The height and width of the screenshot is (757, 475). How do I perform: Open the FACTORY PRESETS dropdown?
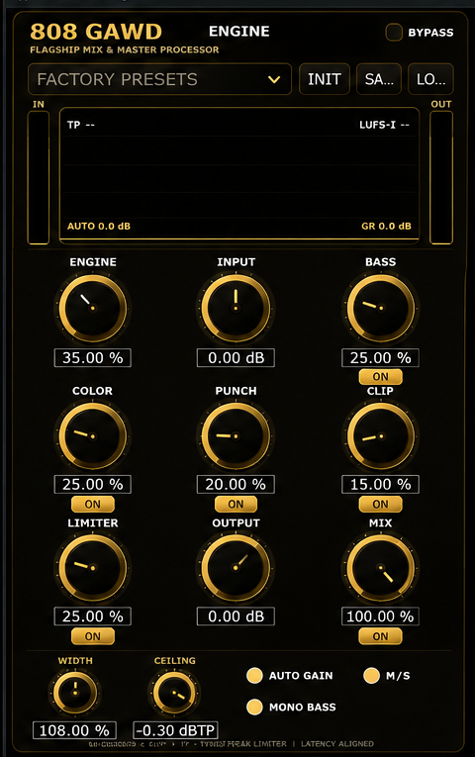(x=159, y=79)
